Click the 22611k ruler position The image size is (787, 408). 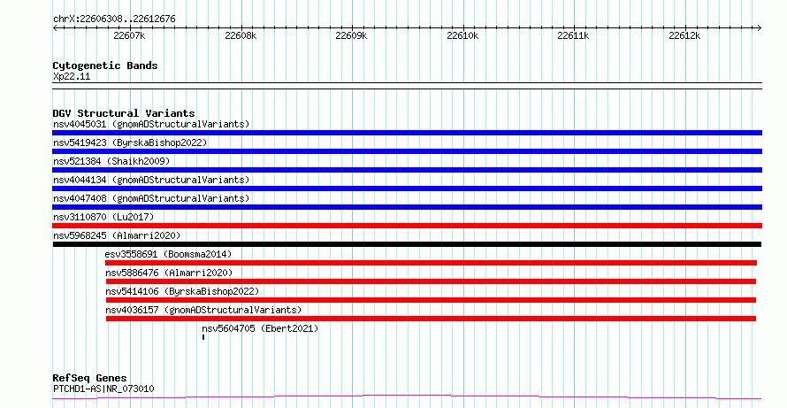pos(573,35)
